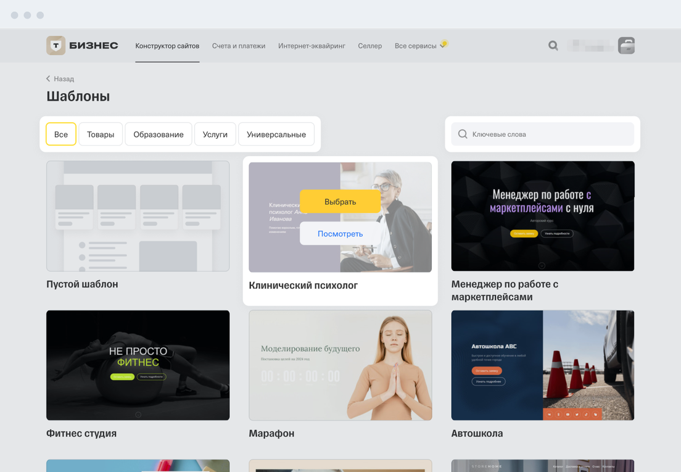Click the T Business logo icon
The height and width of the screenshot is (472, 681).
pyautogui.click(x=56, y=46)
